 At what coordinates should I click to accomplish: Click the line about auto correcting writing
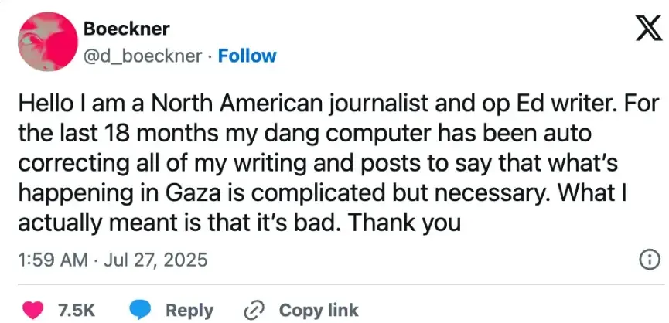318,165
